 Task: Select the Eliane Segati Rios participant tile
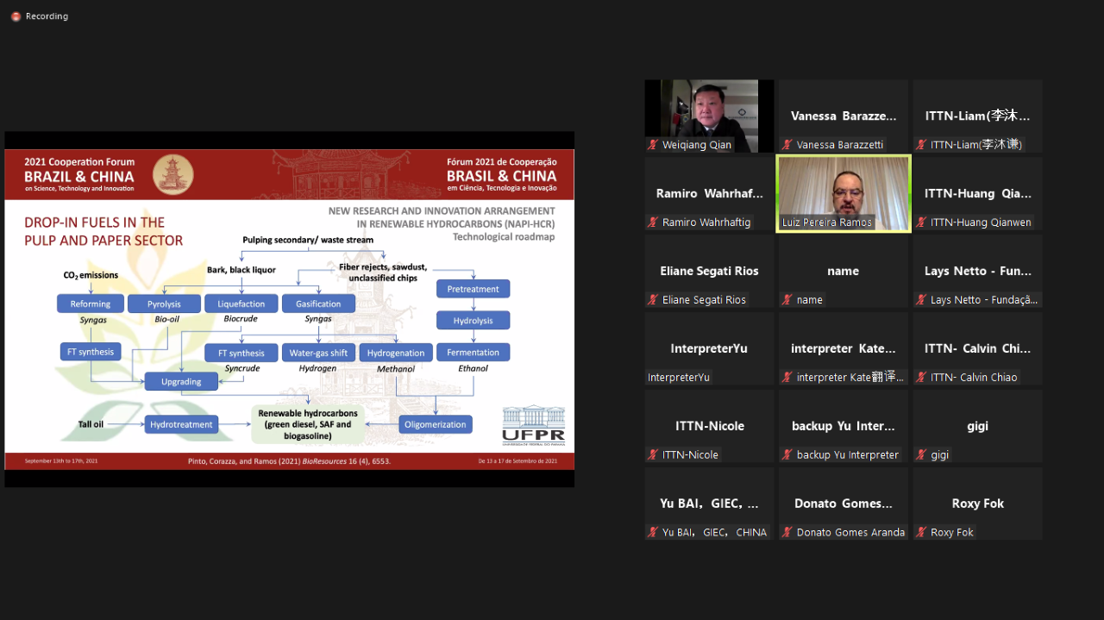tap(710, 272)
